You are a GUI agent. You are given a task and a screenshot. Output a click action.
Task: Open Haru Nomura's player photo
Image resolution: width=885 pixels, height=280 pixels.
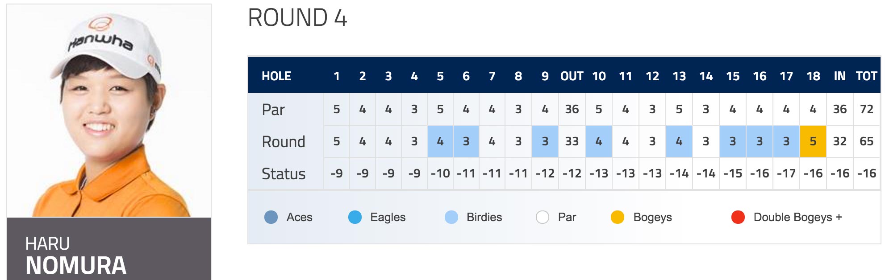tap(109, 111)
